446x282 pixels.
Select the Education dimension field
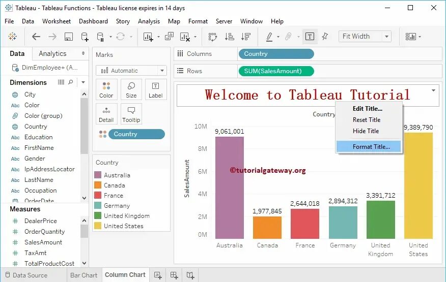38,137
